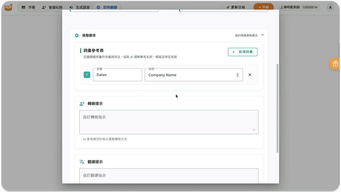
Task: Click the 詞彙 field containing Datax
Action: pyautogui.click(x=117, y=75)
